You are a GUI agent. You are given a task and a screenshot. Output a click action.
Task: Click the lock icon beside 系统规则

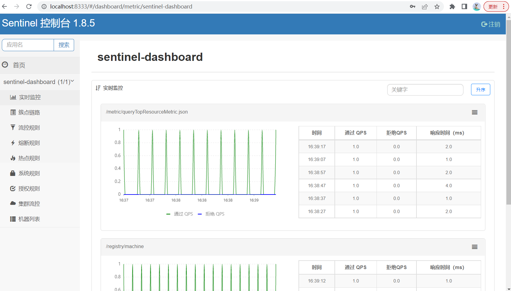point(13,173)
